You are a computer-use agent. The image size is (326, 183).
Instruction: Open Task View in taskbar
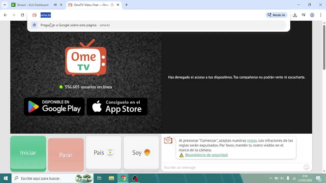(99, 178)
